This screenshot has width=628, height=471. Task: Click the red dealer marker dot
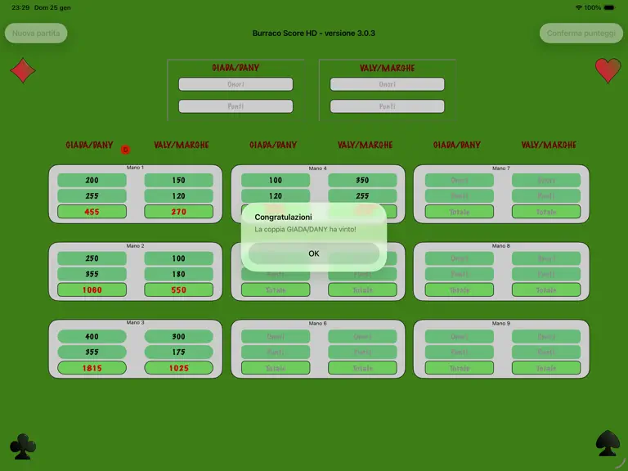point(125,150)
